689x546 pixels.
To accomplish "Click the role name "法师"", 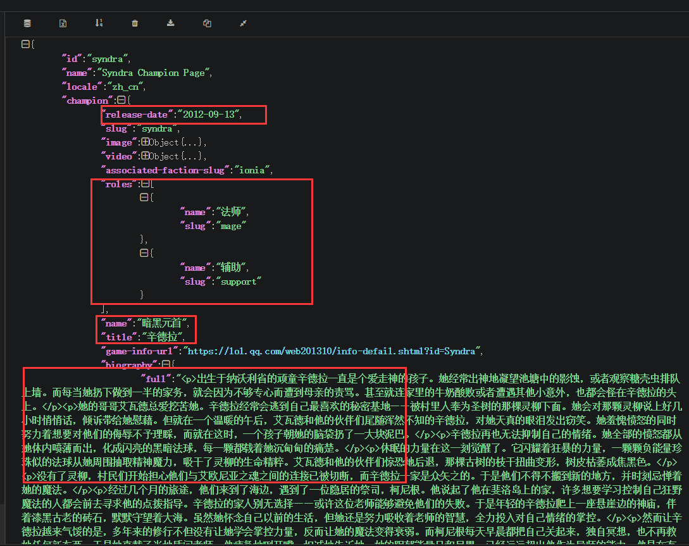I will point(231,212).
